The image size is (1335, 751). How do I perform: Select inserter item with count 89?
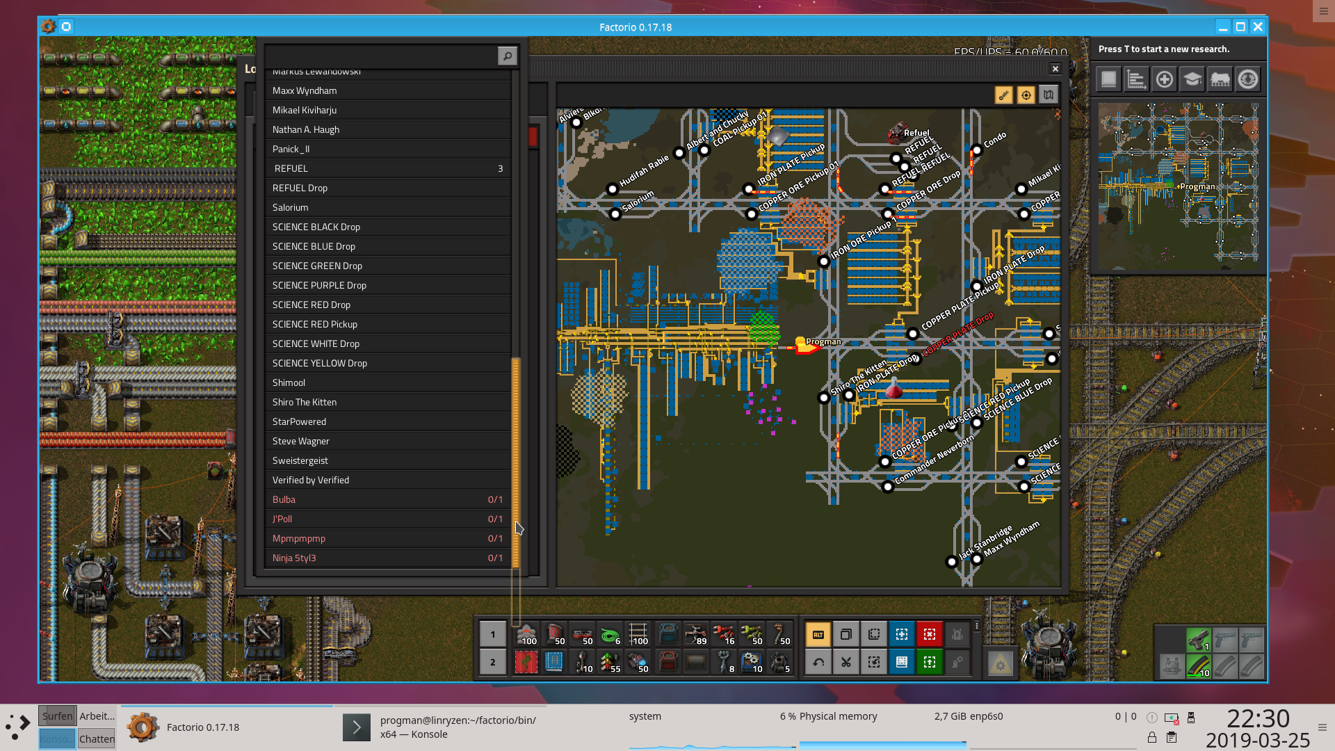tap(695, 634)
